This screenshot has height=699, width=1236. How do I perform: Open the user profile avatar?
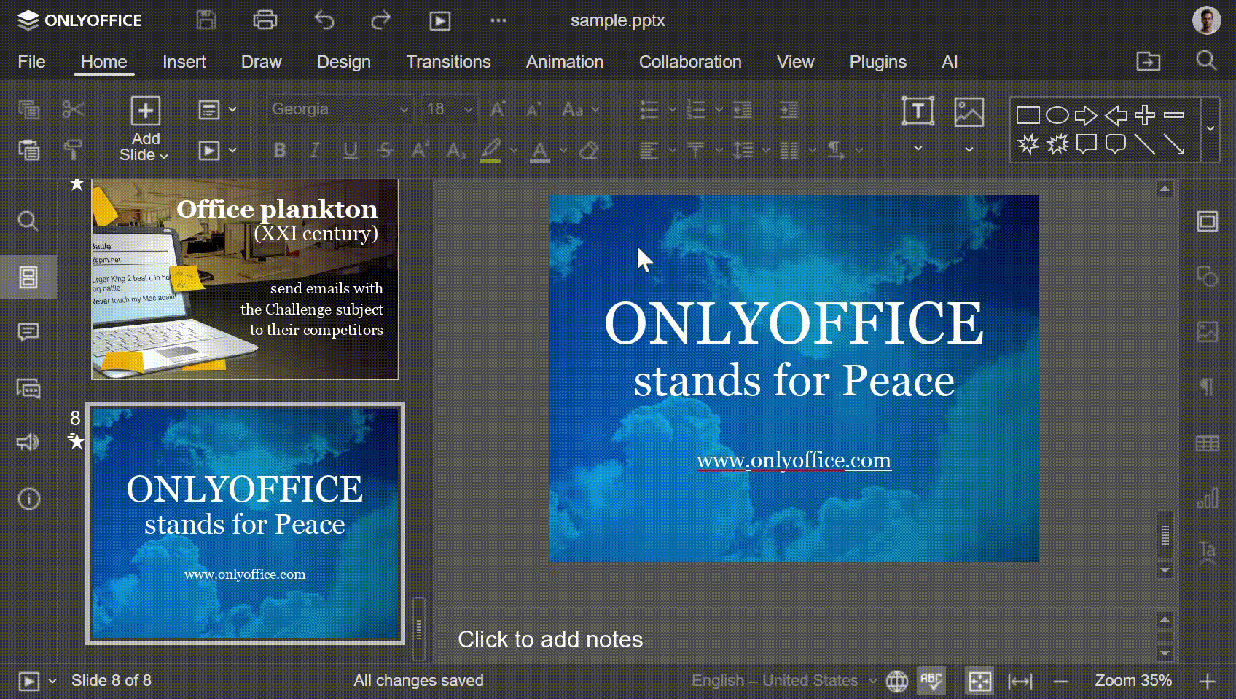point(1206,20)
